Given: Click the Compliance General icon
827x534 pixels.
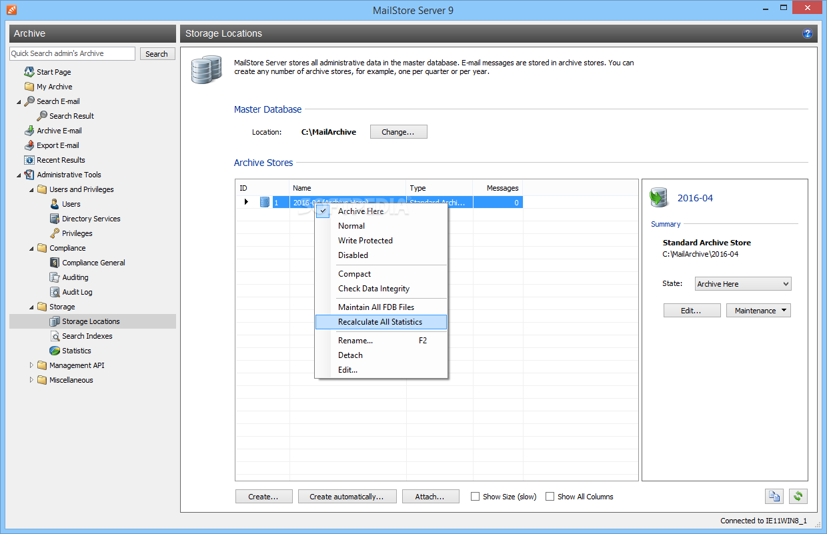Looking at the screenshot, I should 55,263.
